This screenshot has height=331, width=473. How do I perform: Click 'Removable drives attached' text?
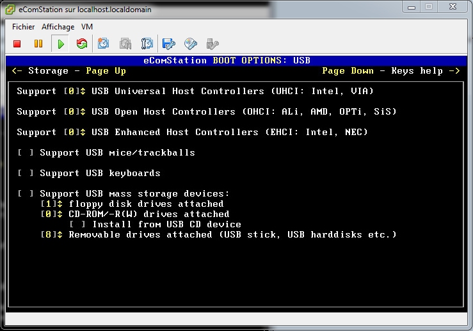(140, 235)
